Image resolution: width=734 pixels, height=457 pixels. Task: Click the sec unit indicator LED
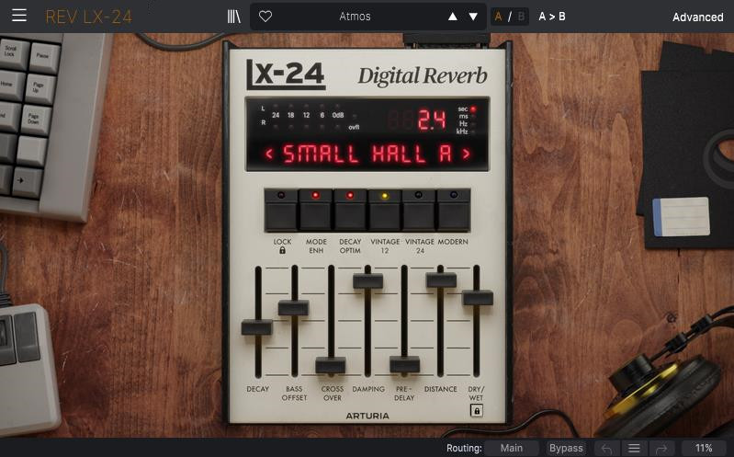click(473, 109)
